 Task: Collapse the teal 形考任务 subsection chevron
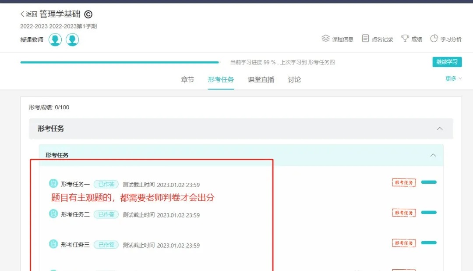click(433, 155)
